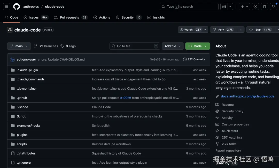279x168 pixels.
Task: Fork the repository via Fork button
Action: 223,30
